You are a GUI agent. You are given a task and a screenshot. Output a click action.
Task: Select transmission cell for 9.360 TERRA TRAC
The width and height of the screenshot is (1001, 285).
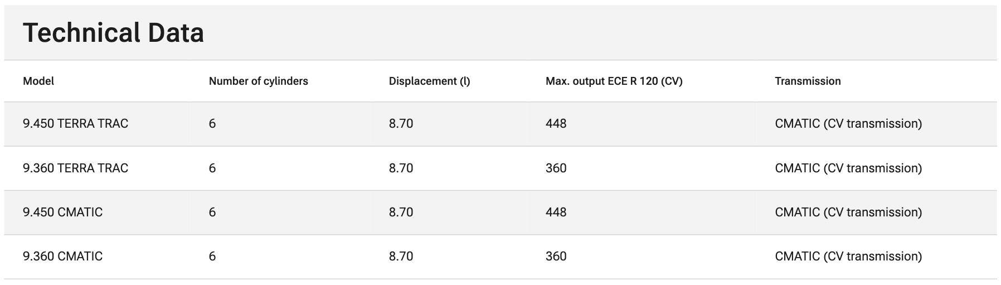click(848, 168)
